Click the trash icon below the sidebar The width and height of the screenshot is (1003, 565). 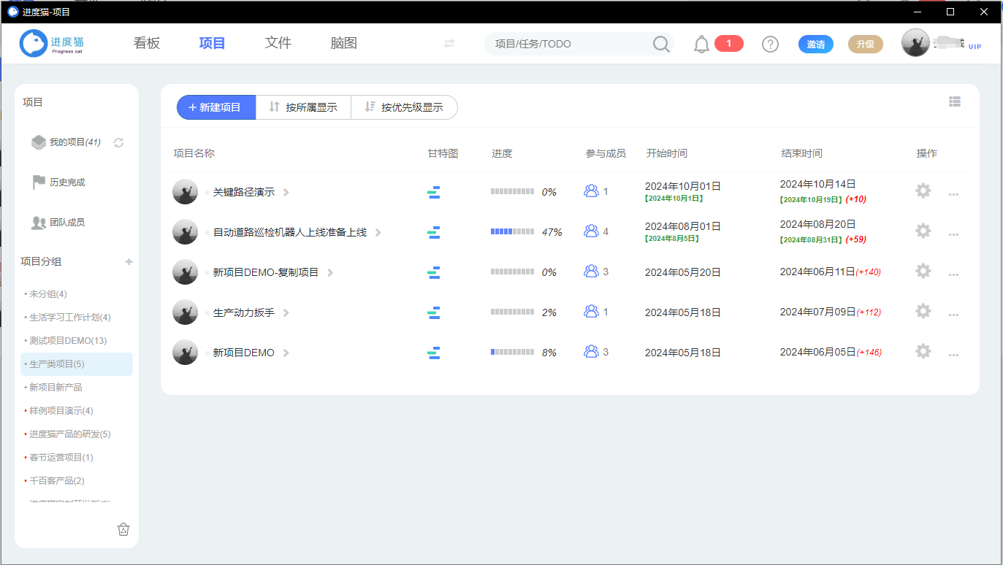(x=123, y=529)
